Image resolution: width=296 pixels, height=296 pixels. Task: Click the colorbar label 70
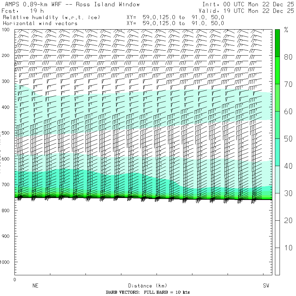[288, 85]
